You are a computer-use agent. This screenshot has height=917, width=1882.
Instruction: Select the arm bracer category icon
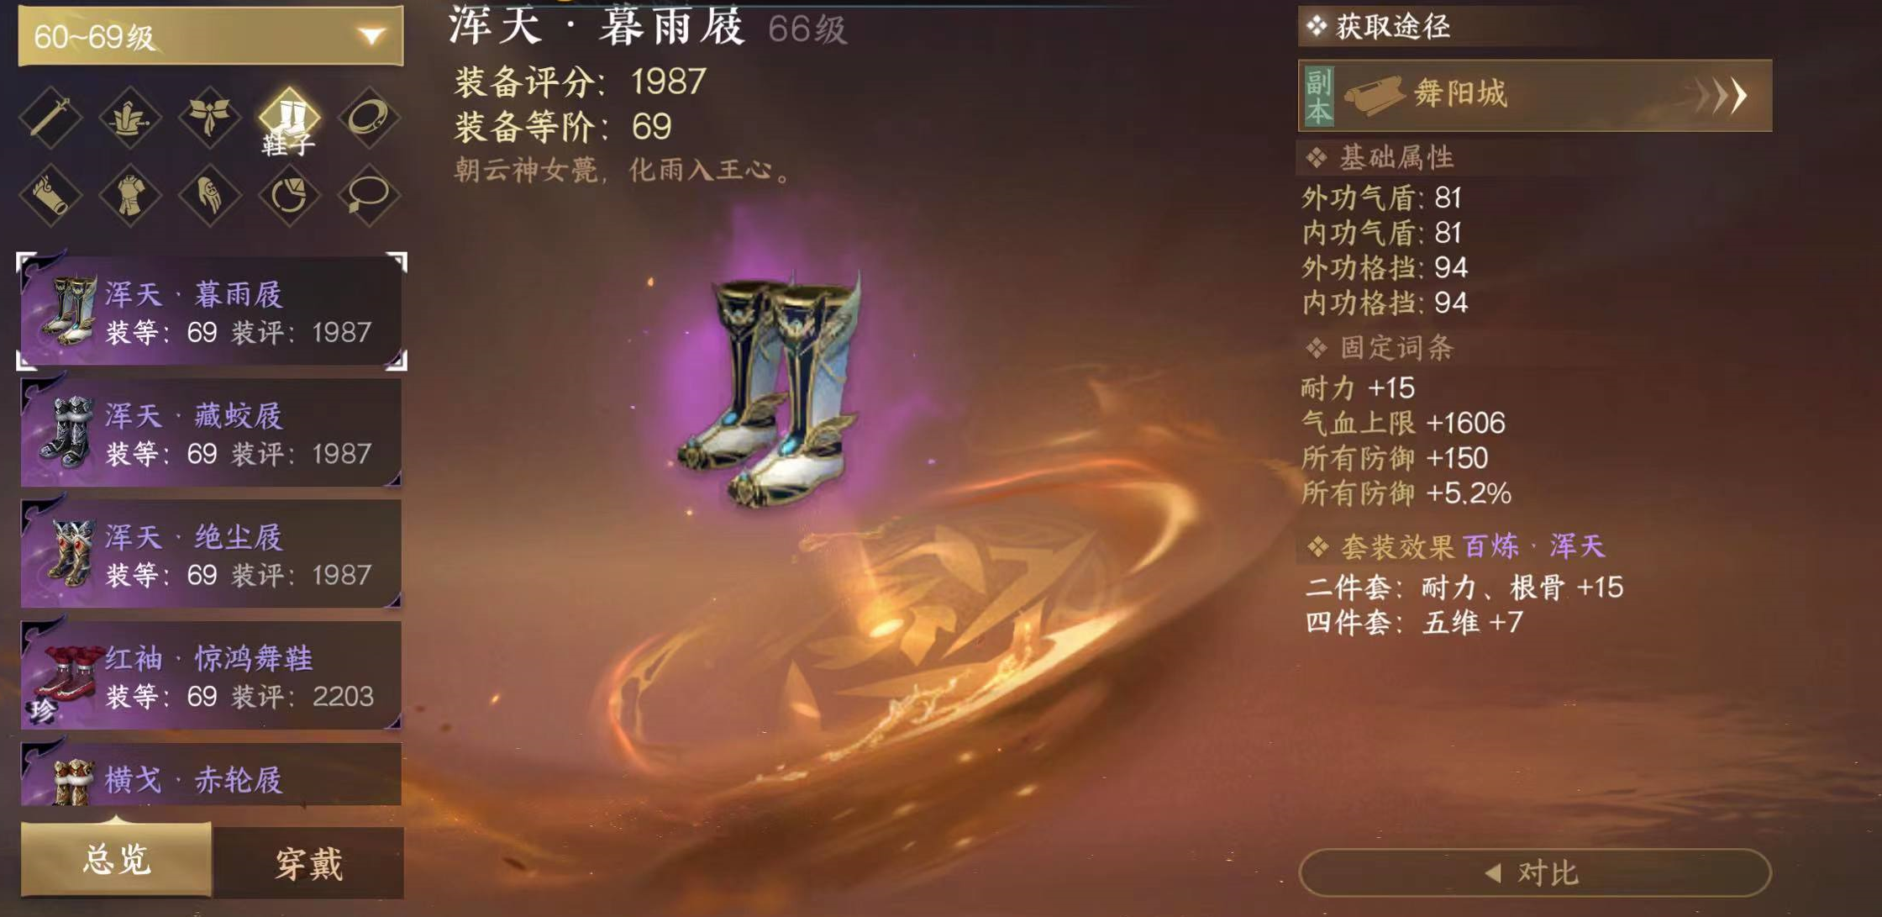pos(50,195)
